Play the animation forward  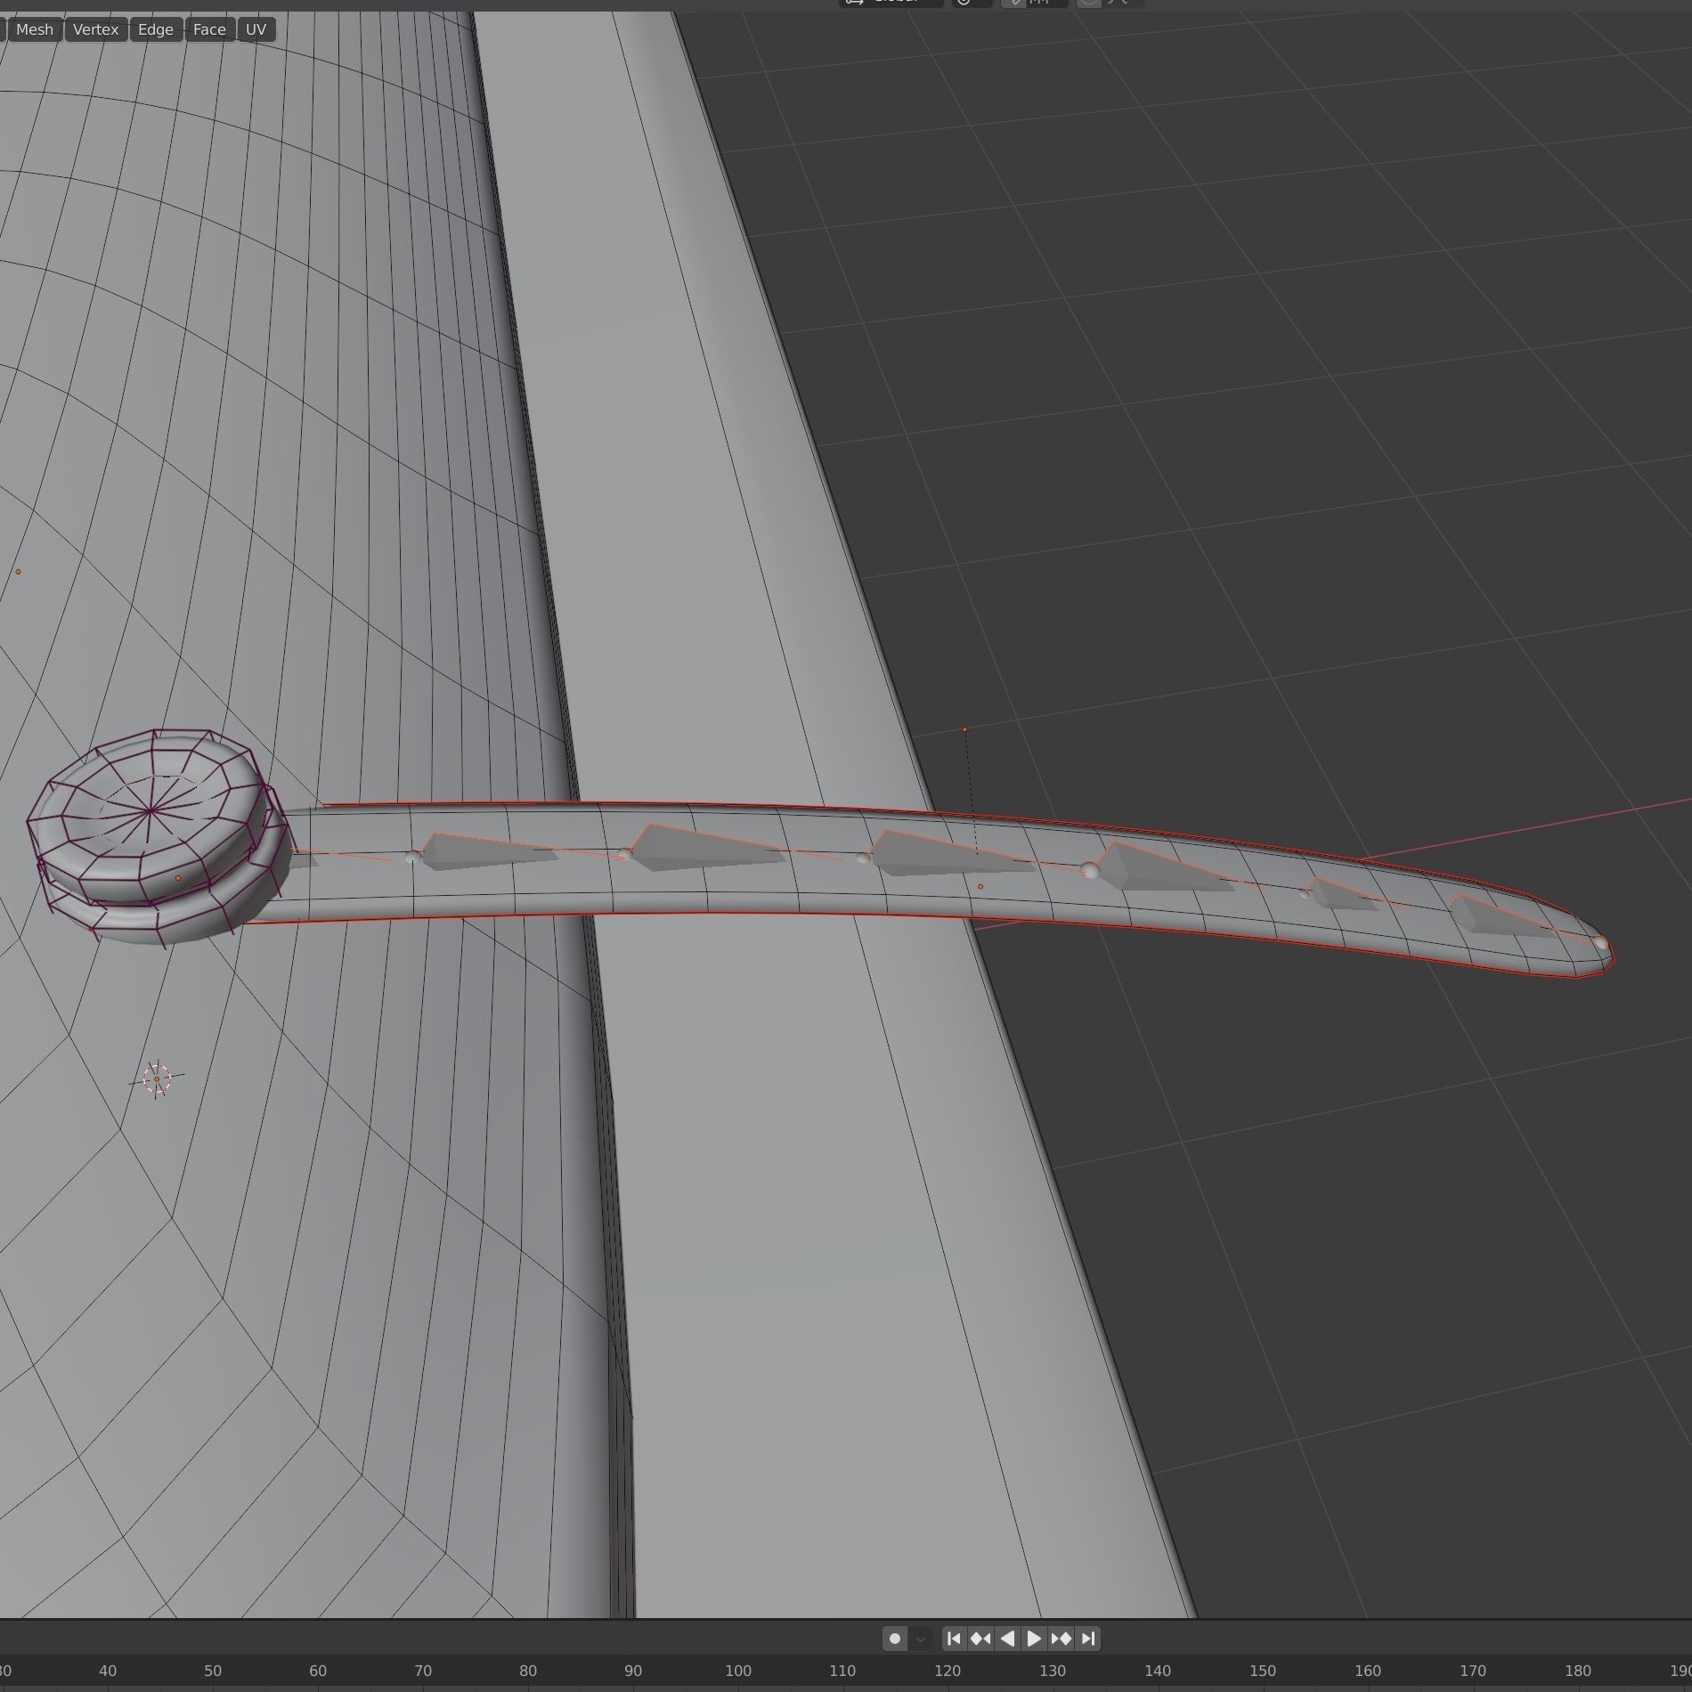coord(1034,1638)
